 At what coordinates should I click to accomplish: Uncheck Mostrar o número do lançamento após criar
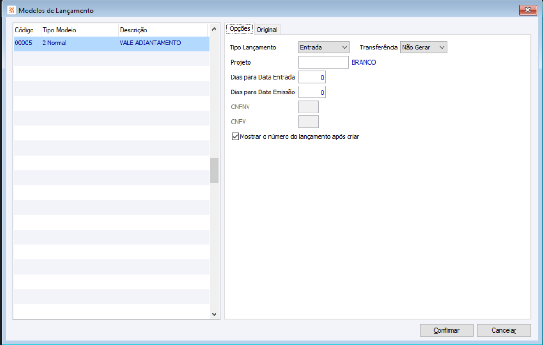click(235, 136)
